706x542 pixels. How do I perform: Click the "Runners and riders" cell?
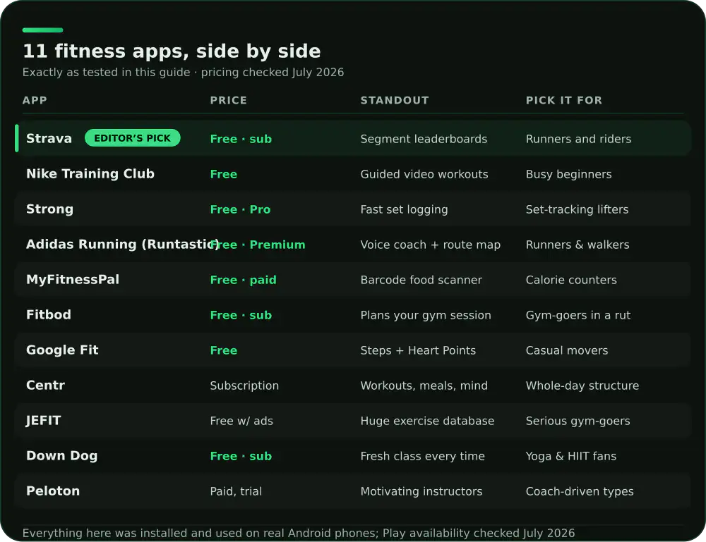(579, 139)
